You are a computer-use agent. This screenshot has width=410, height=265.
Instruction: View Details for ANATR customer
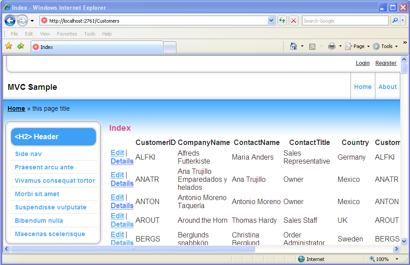point(122,183)
